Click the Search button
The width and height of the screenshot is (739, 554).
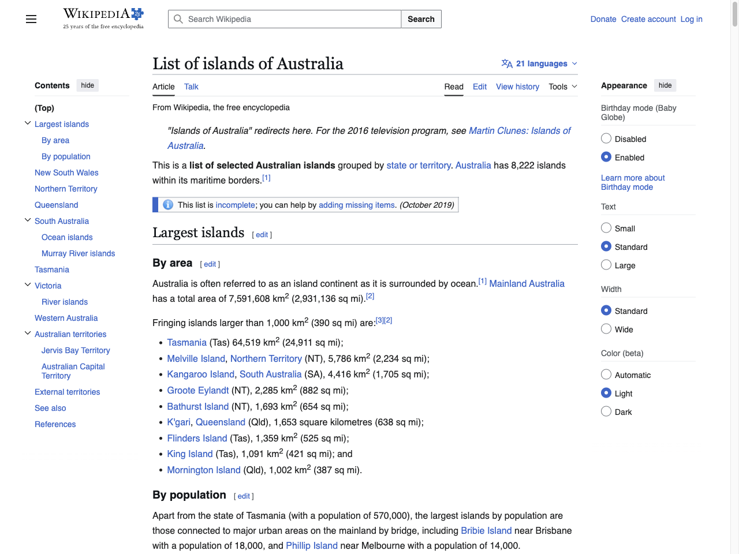pyautogui.click(x=421, y=19)
